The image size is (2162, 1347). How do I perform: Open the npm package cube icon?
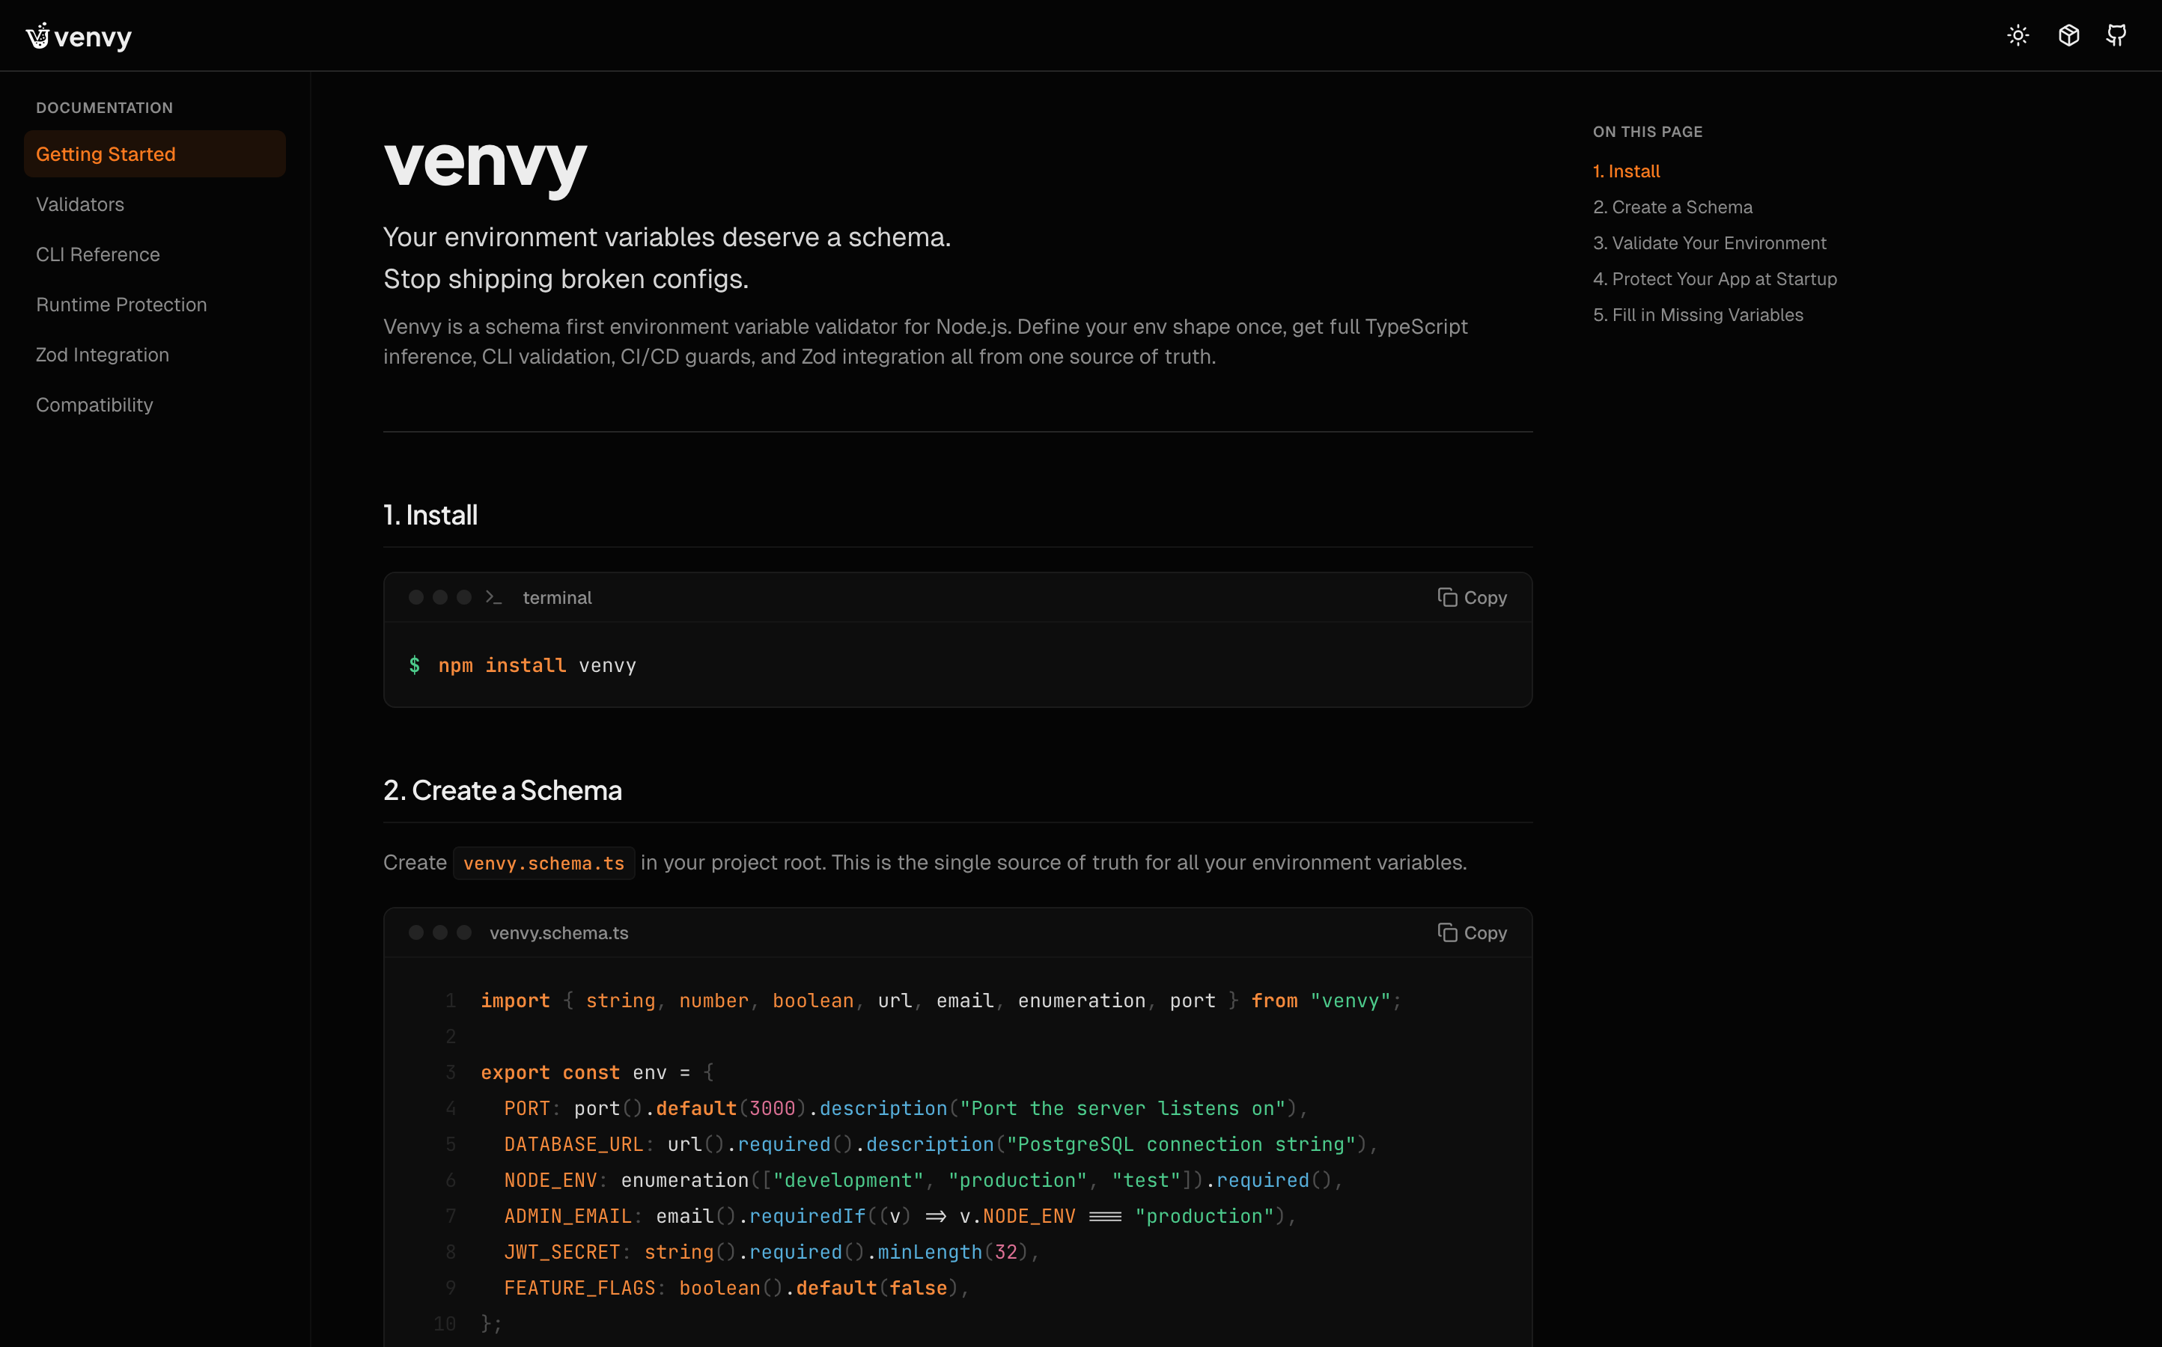[x=2068, y=36]
